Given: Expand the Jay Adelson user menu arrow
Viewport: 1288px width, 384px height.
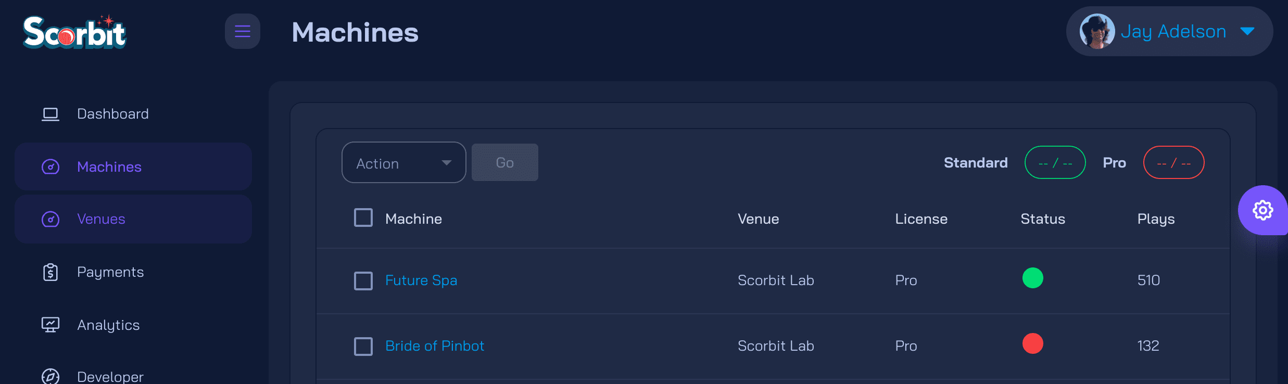Looking at the screenshot, I should (1247, 31).
